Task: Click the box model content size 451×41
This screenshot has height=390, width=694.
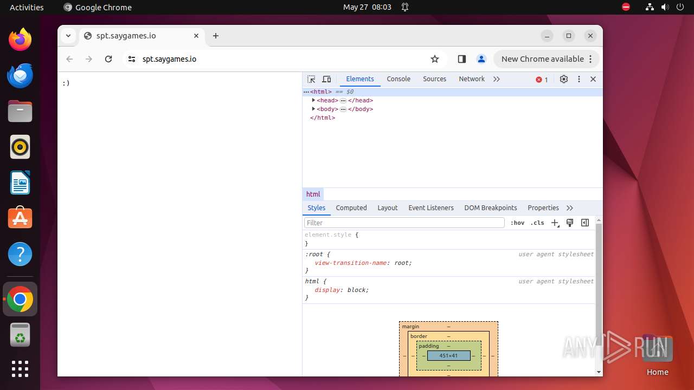Action: [x=448, y=356]
